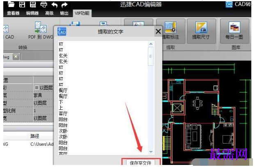The image size is (255, 167).
Task: Select the 家具 layer value
Action: [x=38, y=95]
